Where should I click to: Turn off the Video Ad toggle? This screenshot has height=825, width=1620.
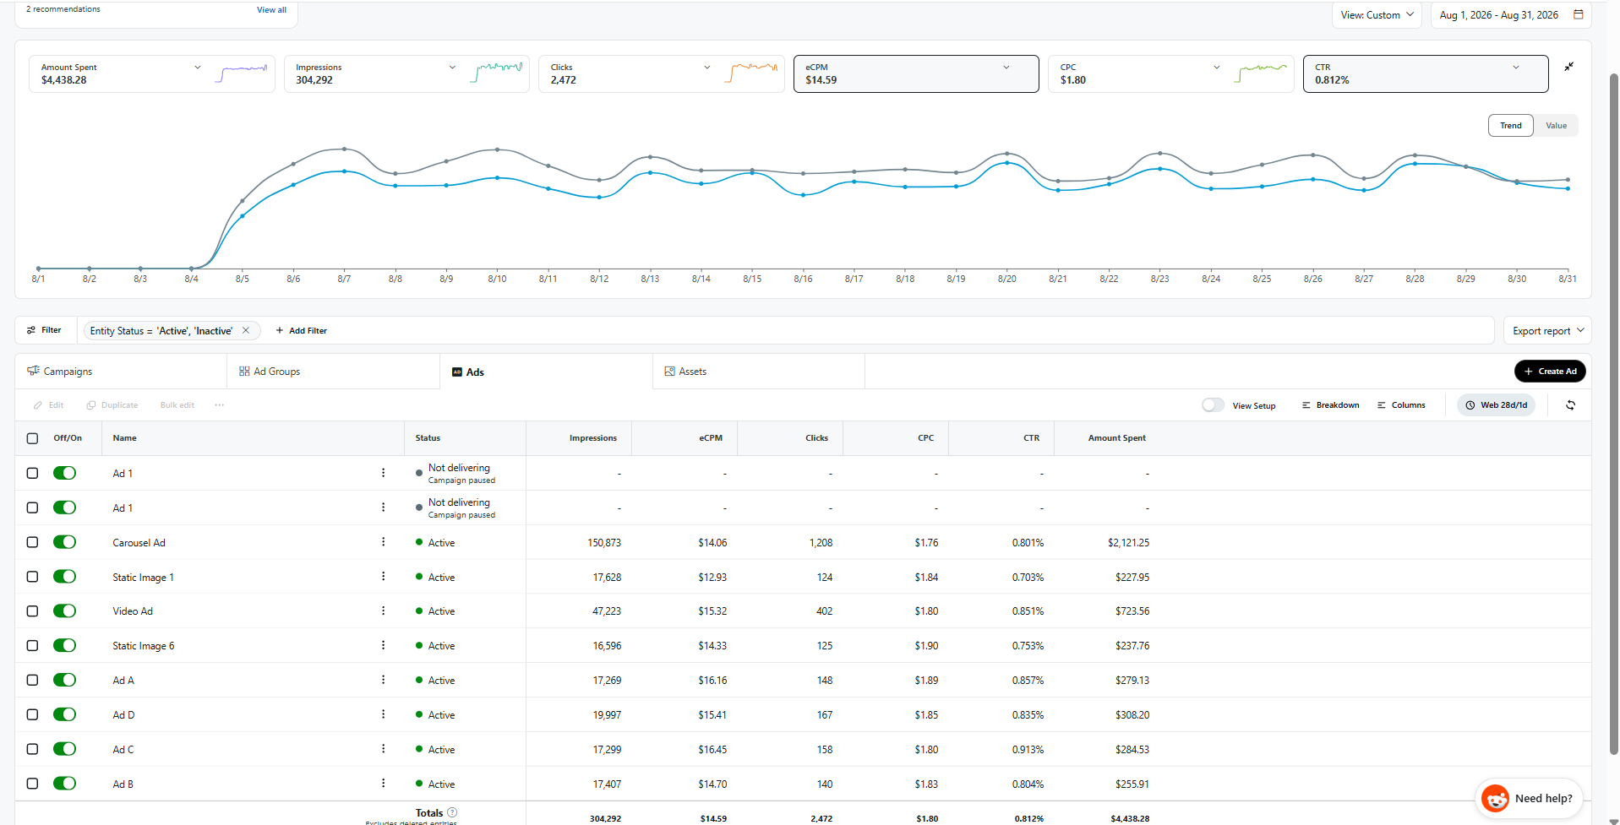(x=64, y=611)
